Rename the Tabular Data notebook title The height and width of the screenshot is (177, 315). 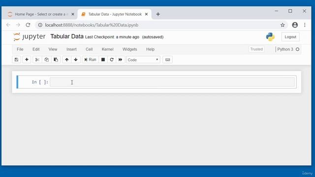click(x=67, y=36)
